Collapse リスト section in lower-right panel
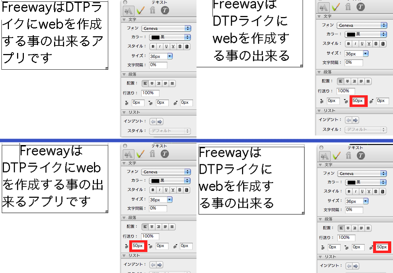This screenshot has height=273, width=393. click(x=320, y=257)
